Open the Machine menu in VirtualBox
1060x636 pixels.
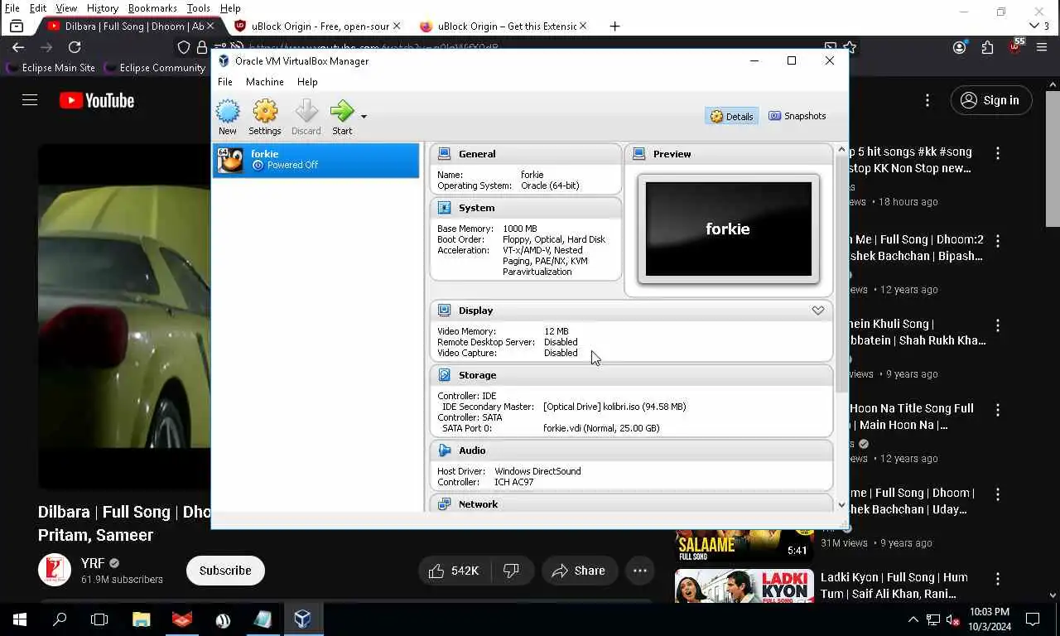click(265, 82)
